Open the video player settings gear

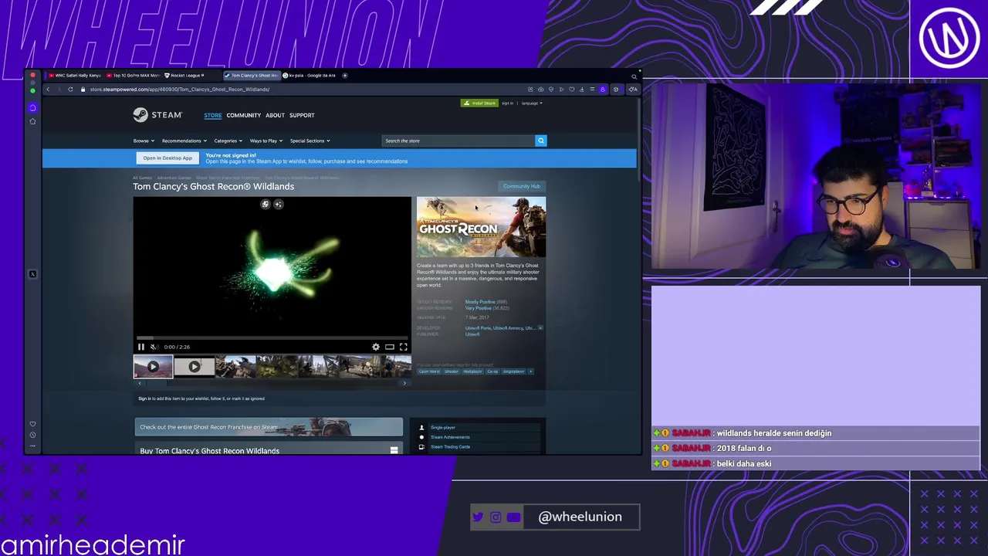[376, 347]
